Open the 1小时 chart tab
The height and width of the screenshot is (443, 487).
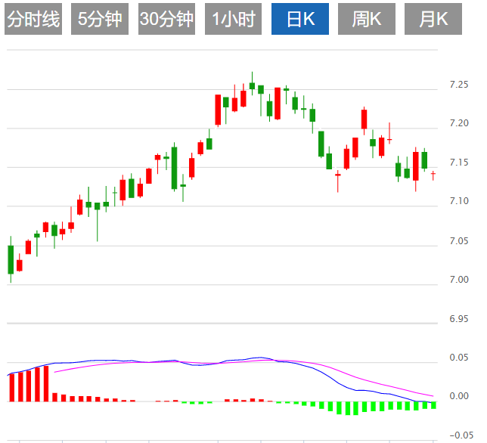233,19
